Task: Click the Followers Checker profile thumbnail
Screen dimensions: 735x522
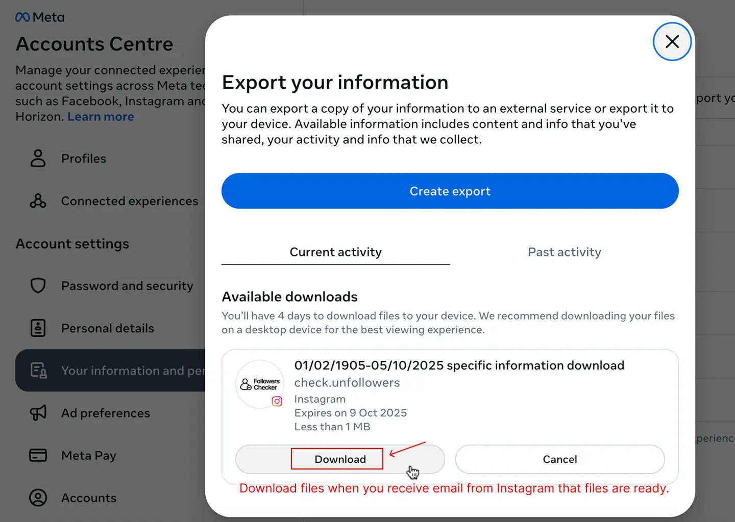Action: coord(260,384)
